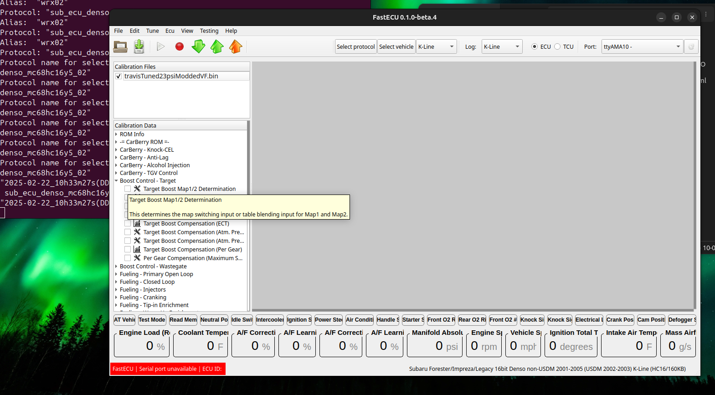This screenshot has height=395, width=715.
Task: Expand CarBerry - Knock-CEL category
Action: [116, 150]
